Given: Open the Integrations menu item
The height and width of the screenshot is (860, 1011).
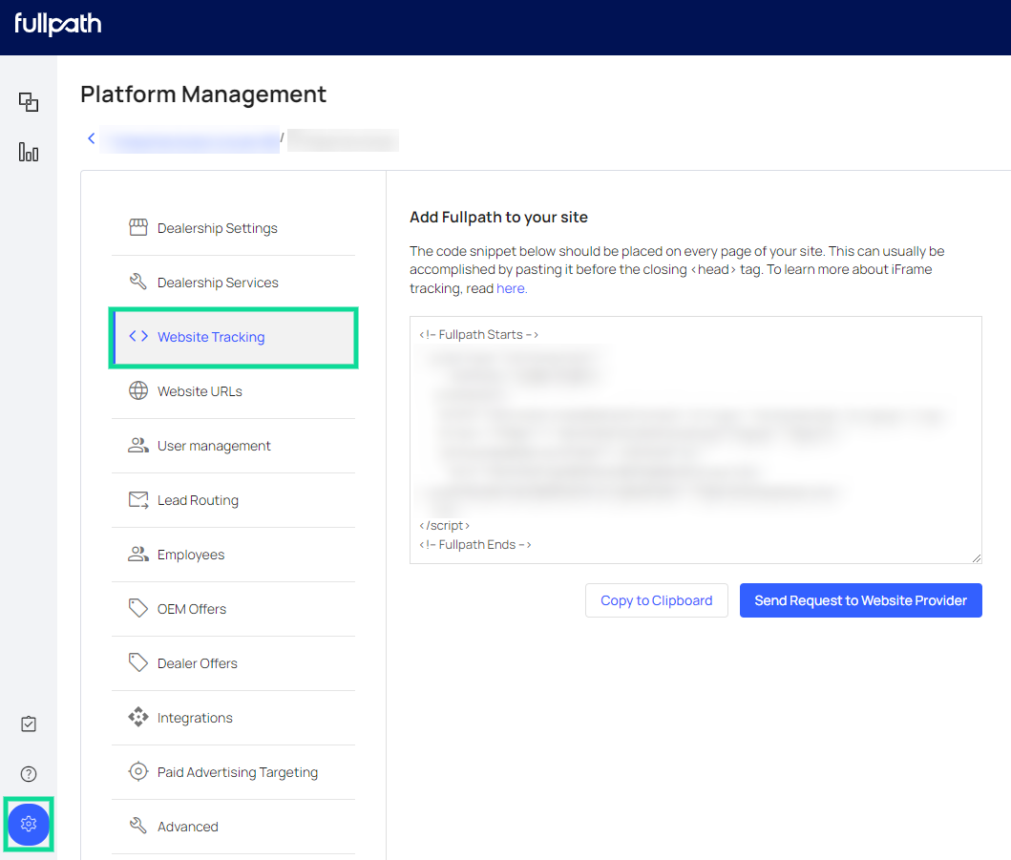Looking at the screenshot, I should pyautogui.click(x=195, y=718).
